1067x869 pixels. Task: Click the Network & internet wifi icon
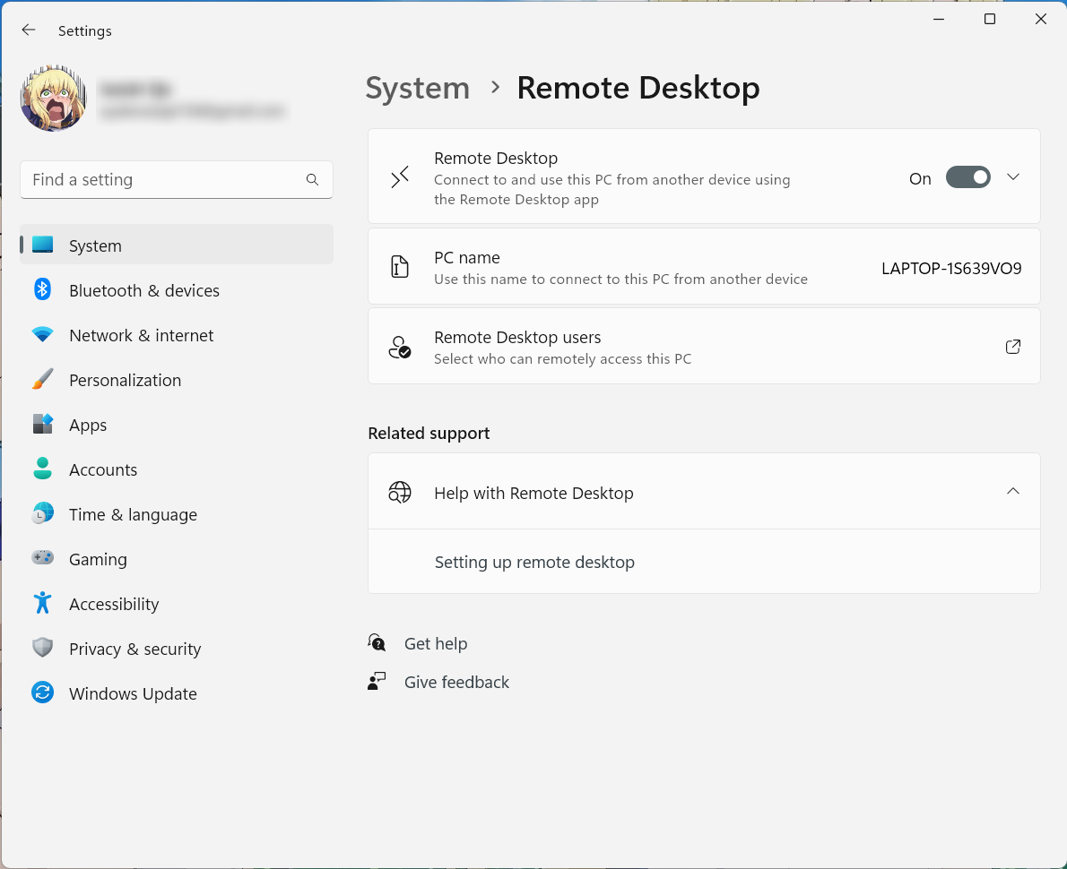(x=42, y=335)
